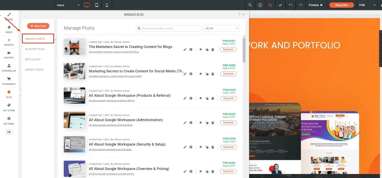Open the Home page dropdown
Image resolution: width=382 pixels, height=178 pixels.
point(68,5)
